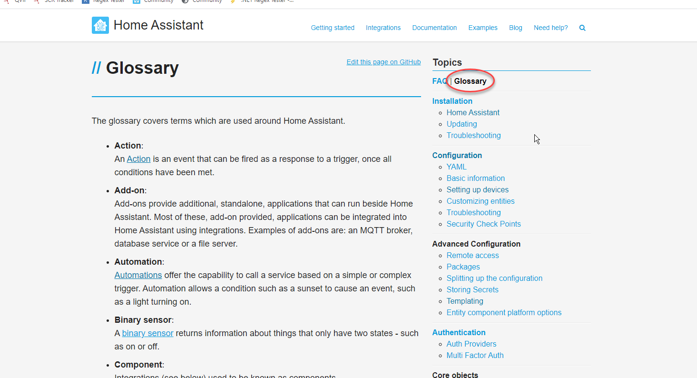This screenshot has height=378, width=697.
Task: Go to the Basic information link
Action: pos(476,178)
